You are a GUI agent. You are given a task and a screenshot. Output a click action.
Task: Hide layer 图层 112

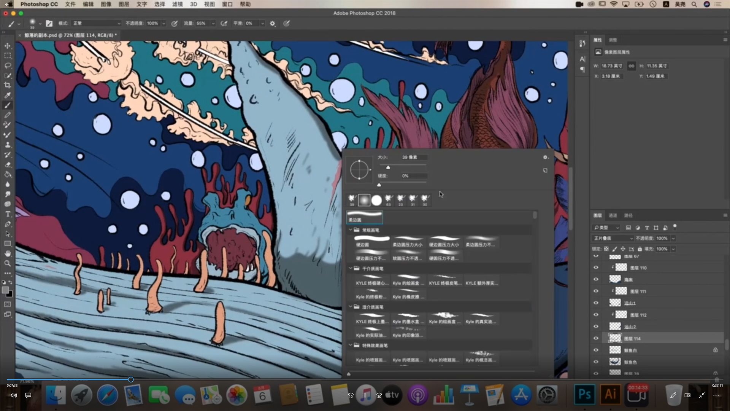(x=596, y=315)
